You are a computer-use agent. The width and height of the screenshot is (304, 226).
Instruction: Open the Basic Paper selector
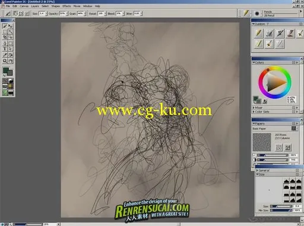(x=294, y=128)
